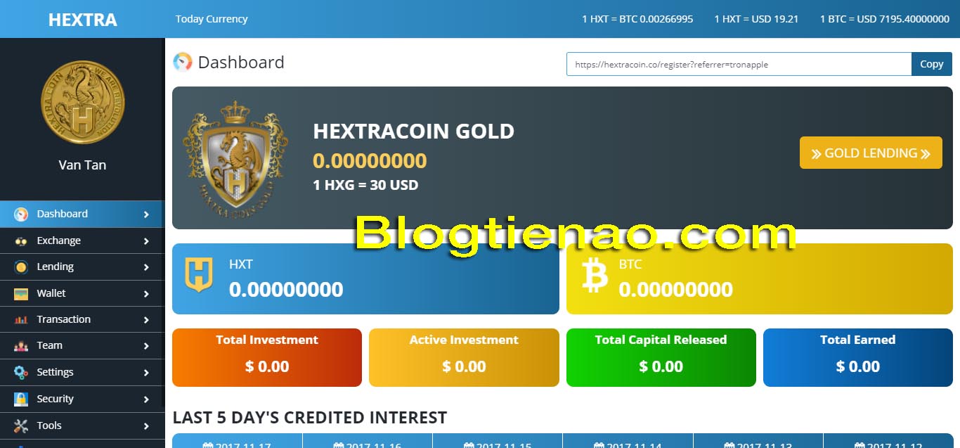Click the Dashboard gauge icon in heading
The height and width of the screenshot is (448, 960).
point(183,62)
